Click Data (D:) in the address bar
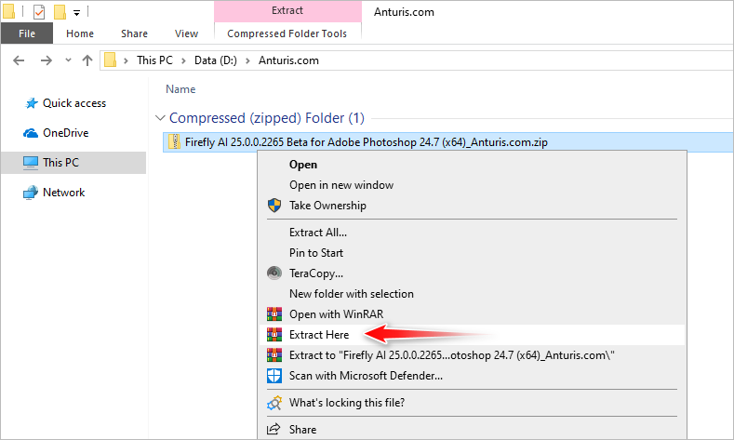734x440 pixels. pos(216,60)
